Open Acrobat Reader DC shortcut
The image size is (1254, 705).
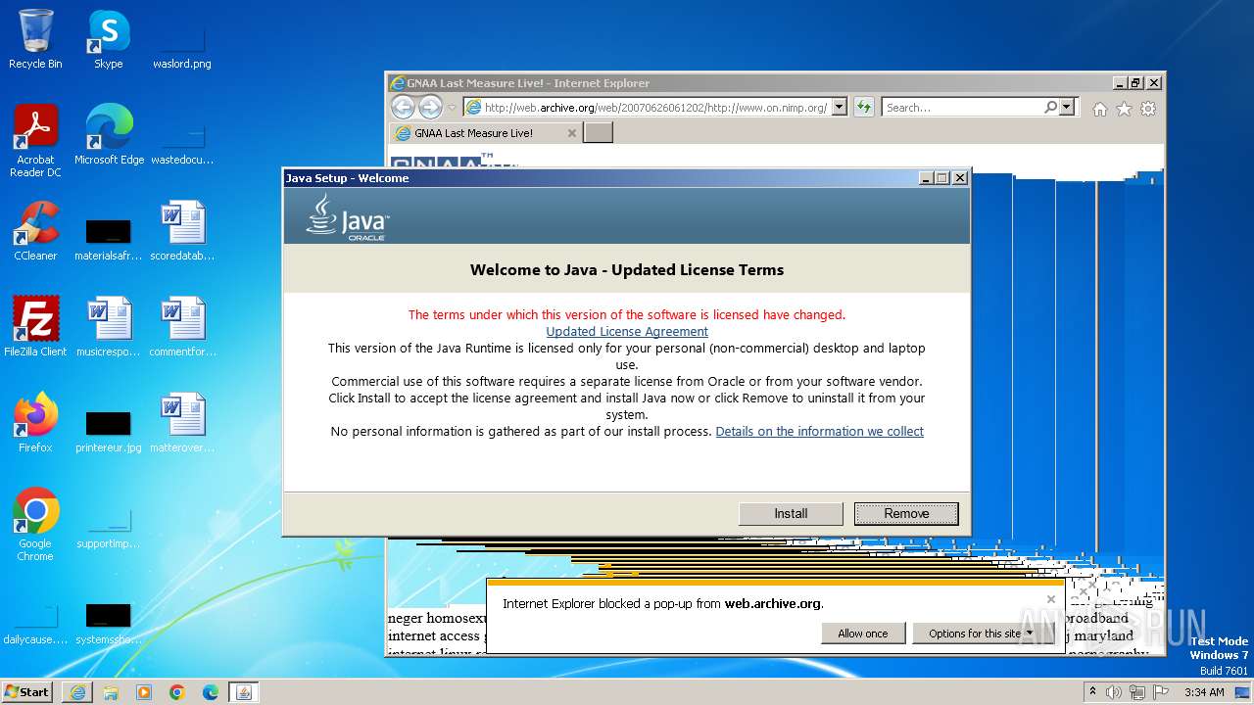coord(35,141)
